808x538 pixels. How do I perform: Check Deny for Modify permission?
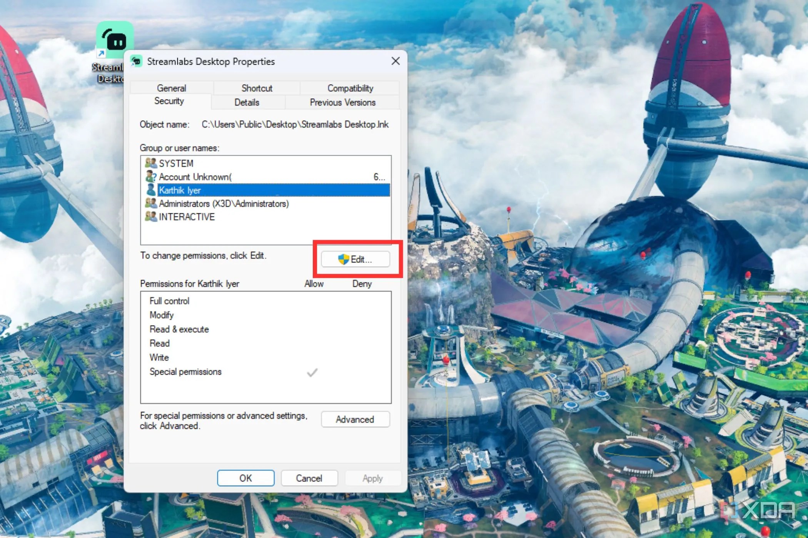click(362, 315)
